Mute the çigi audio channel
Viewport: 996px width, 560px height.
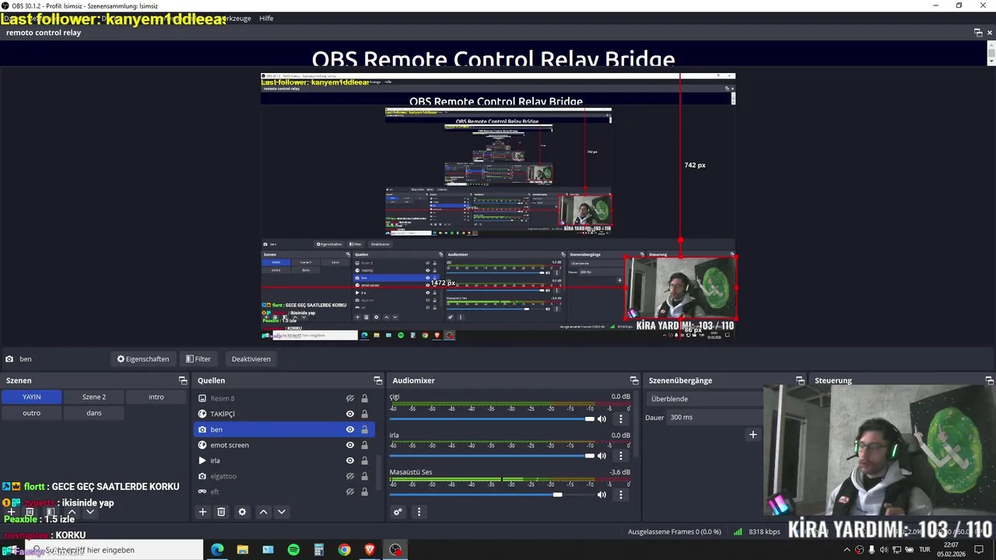click(601, 419)
